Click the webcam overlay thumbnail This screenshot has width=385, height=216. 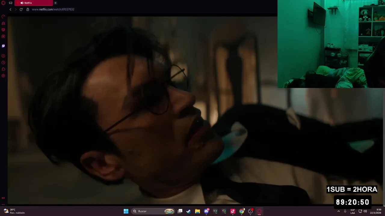[331, 44]
